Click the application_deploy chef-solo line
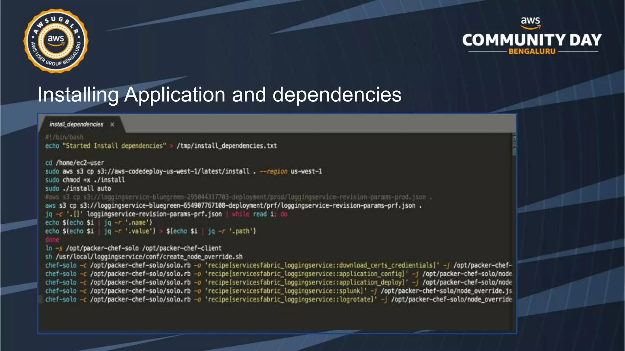This screenshot has height=351, width=625. 278,282
